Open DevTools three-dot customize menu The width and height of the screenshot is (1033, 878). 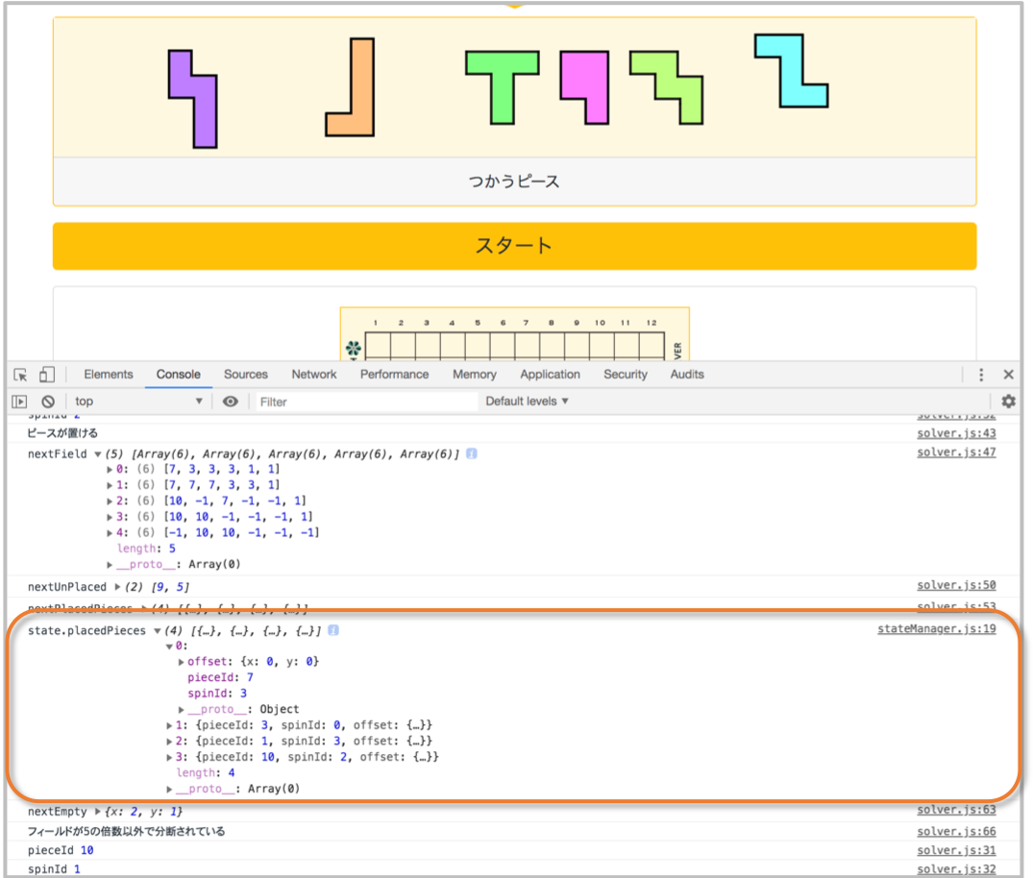click(x=981, y=375)
